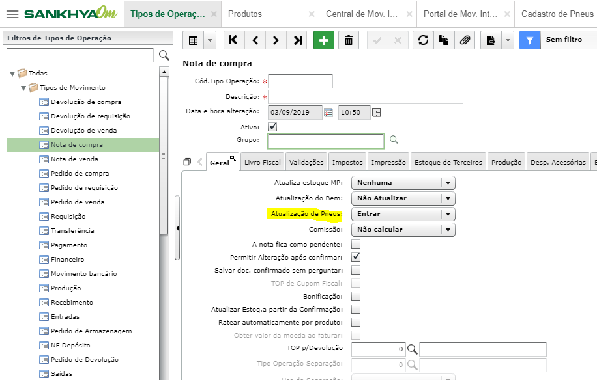Screen dimensions: 597x380
Task: Open the Validações tab
Action: (x=306, y=162)
